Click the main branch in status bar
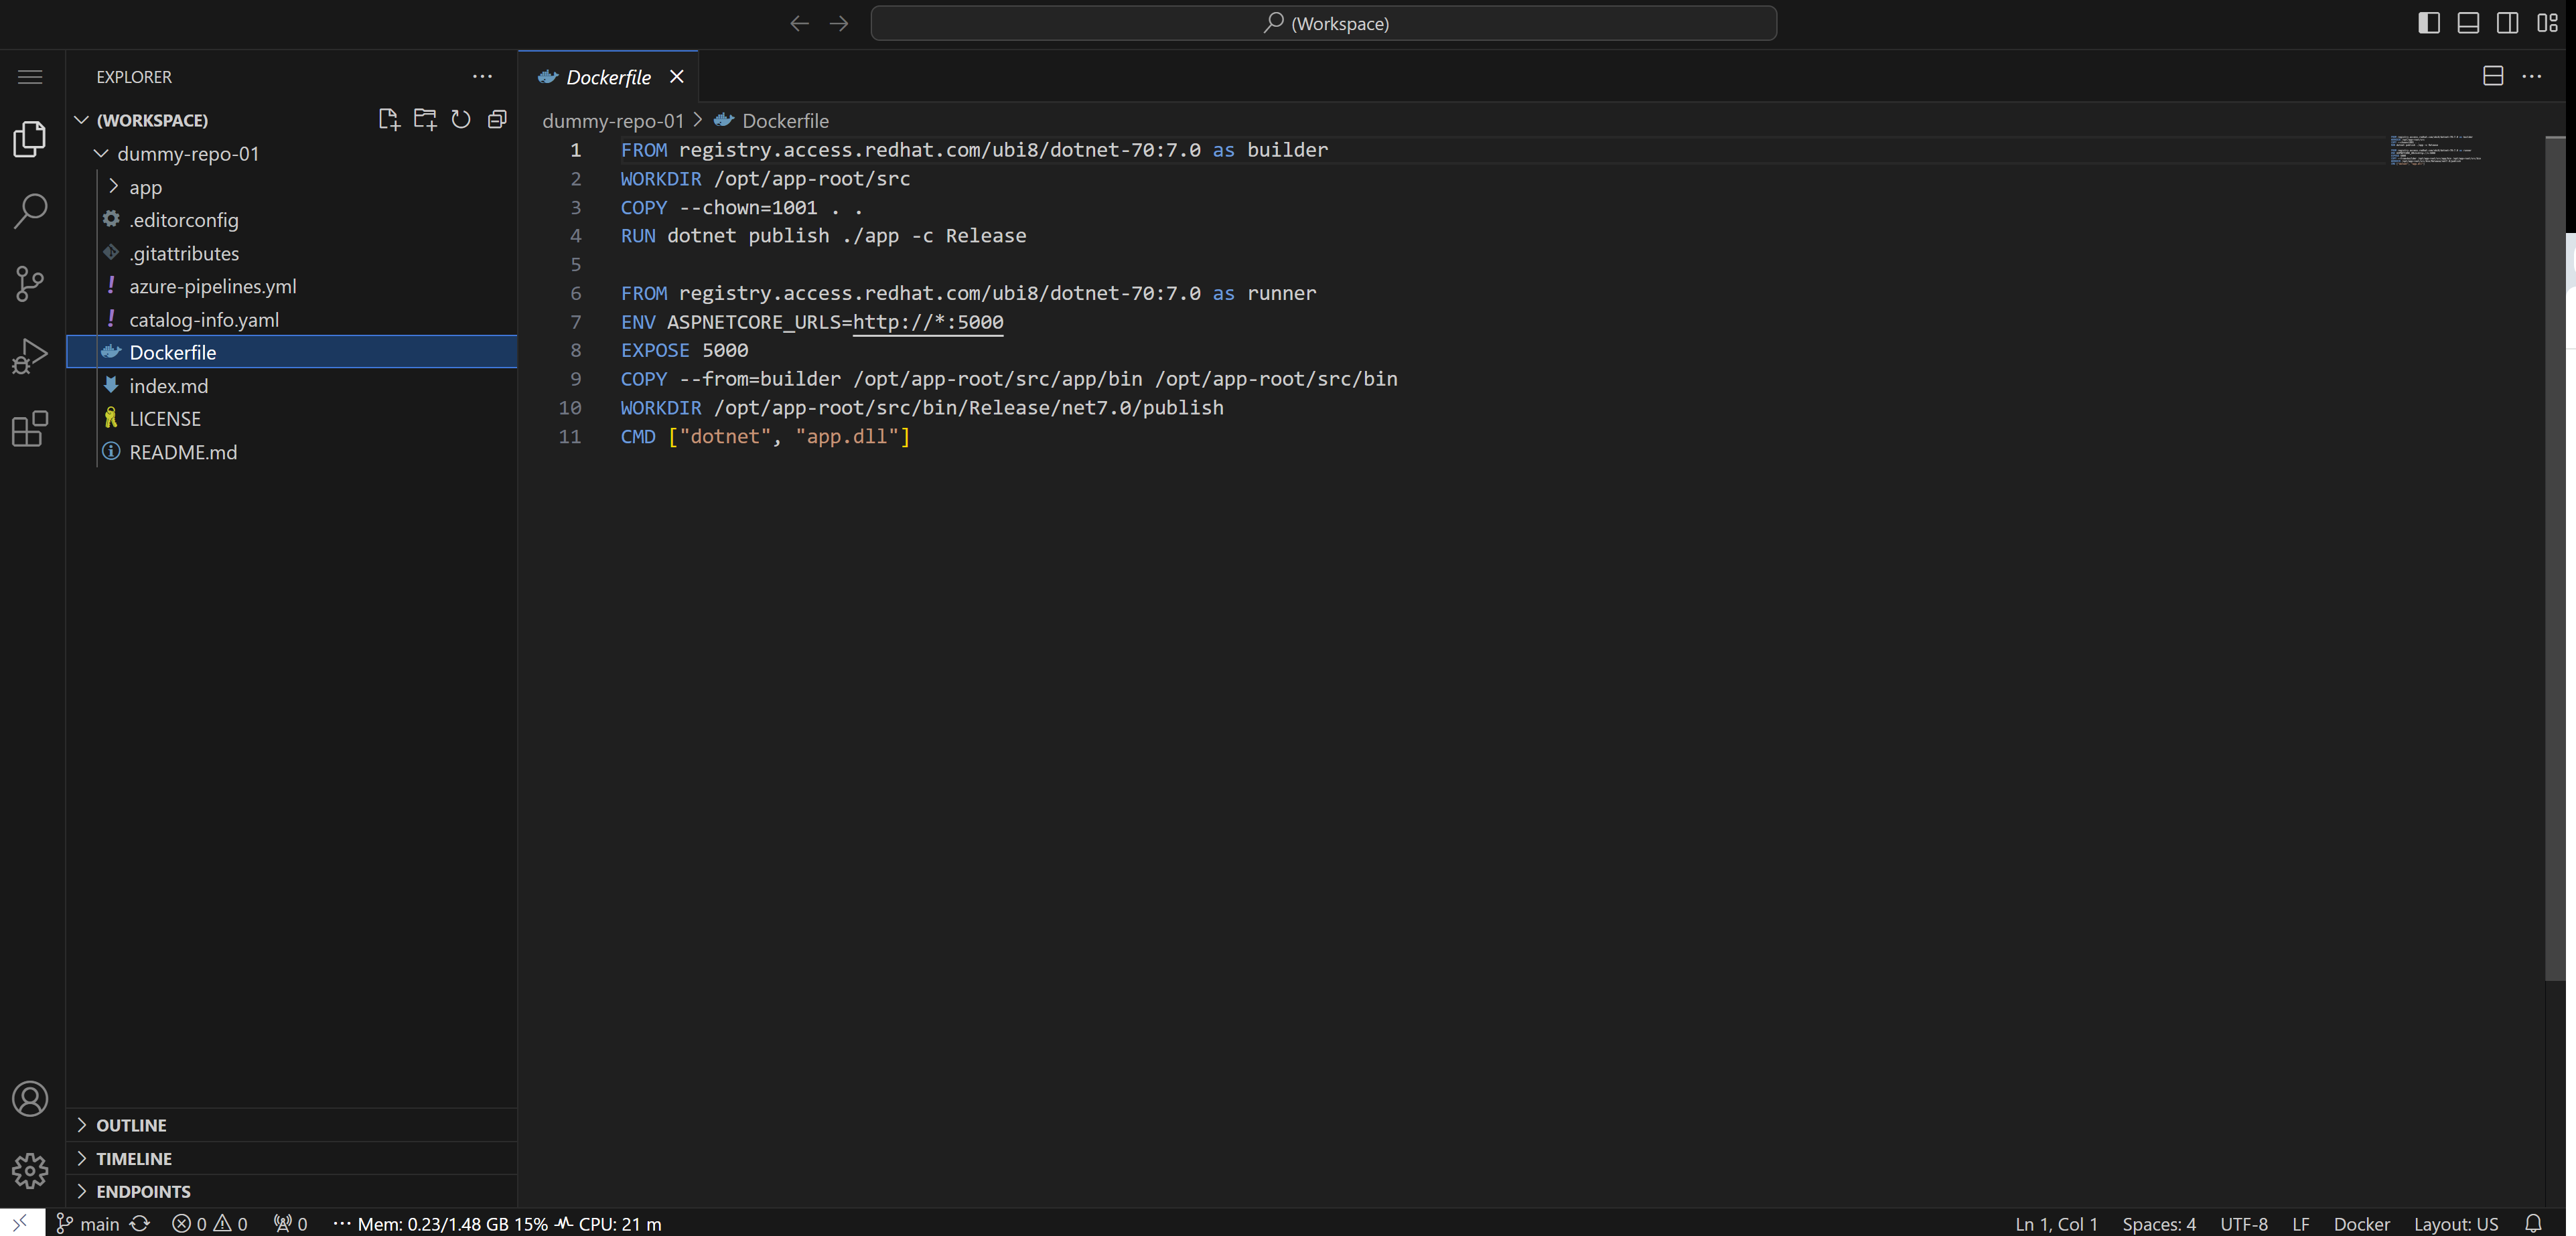Screen dimensions: 2576x1236 coord(88,1224)
